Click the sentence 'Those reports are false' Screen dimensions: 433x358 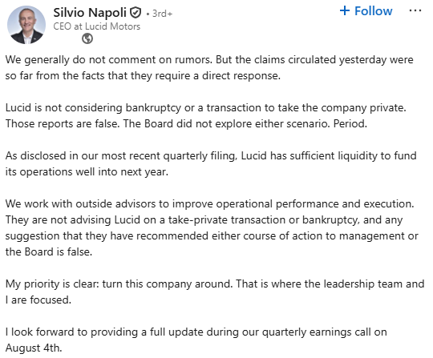63,123
